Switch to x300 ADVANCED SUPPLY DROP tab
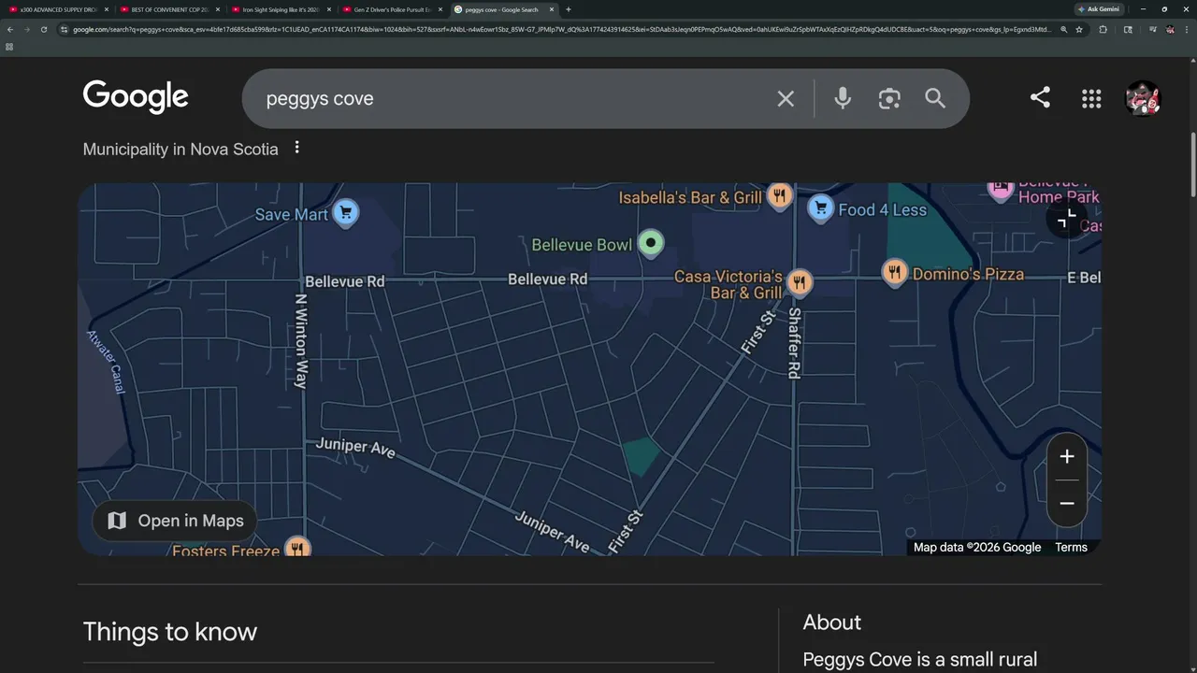Screen dimensions: 1197x673 (x=58, y=9)
